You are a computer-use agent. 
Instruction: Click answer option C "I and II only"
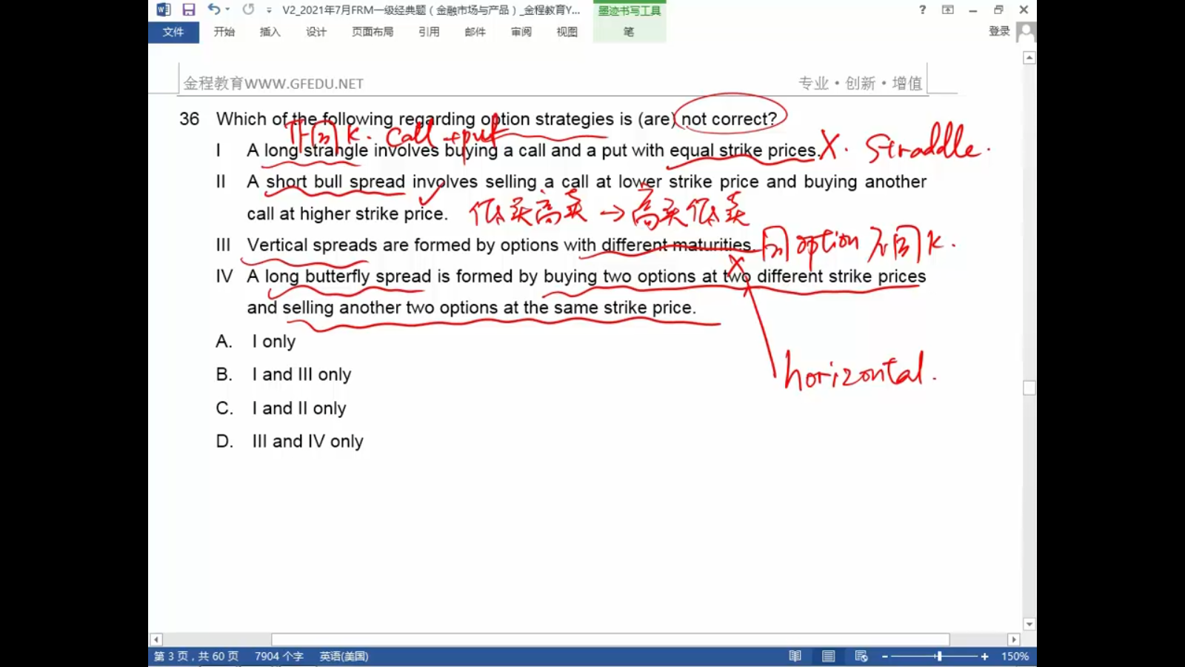click(x=299, y=408)
